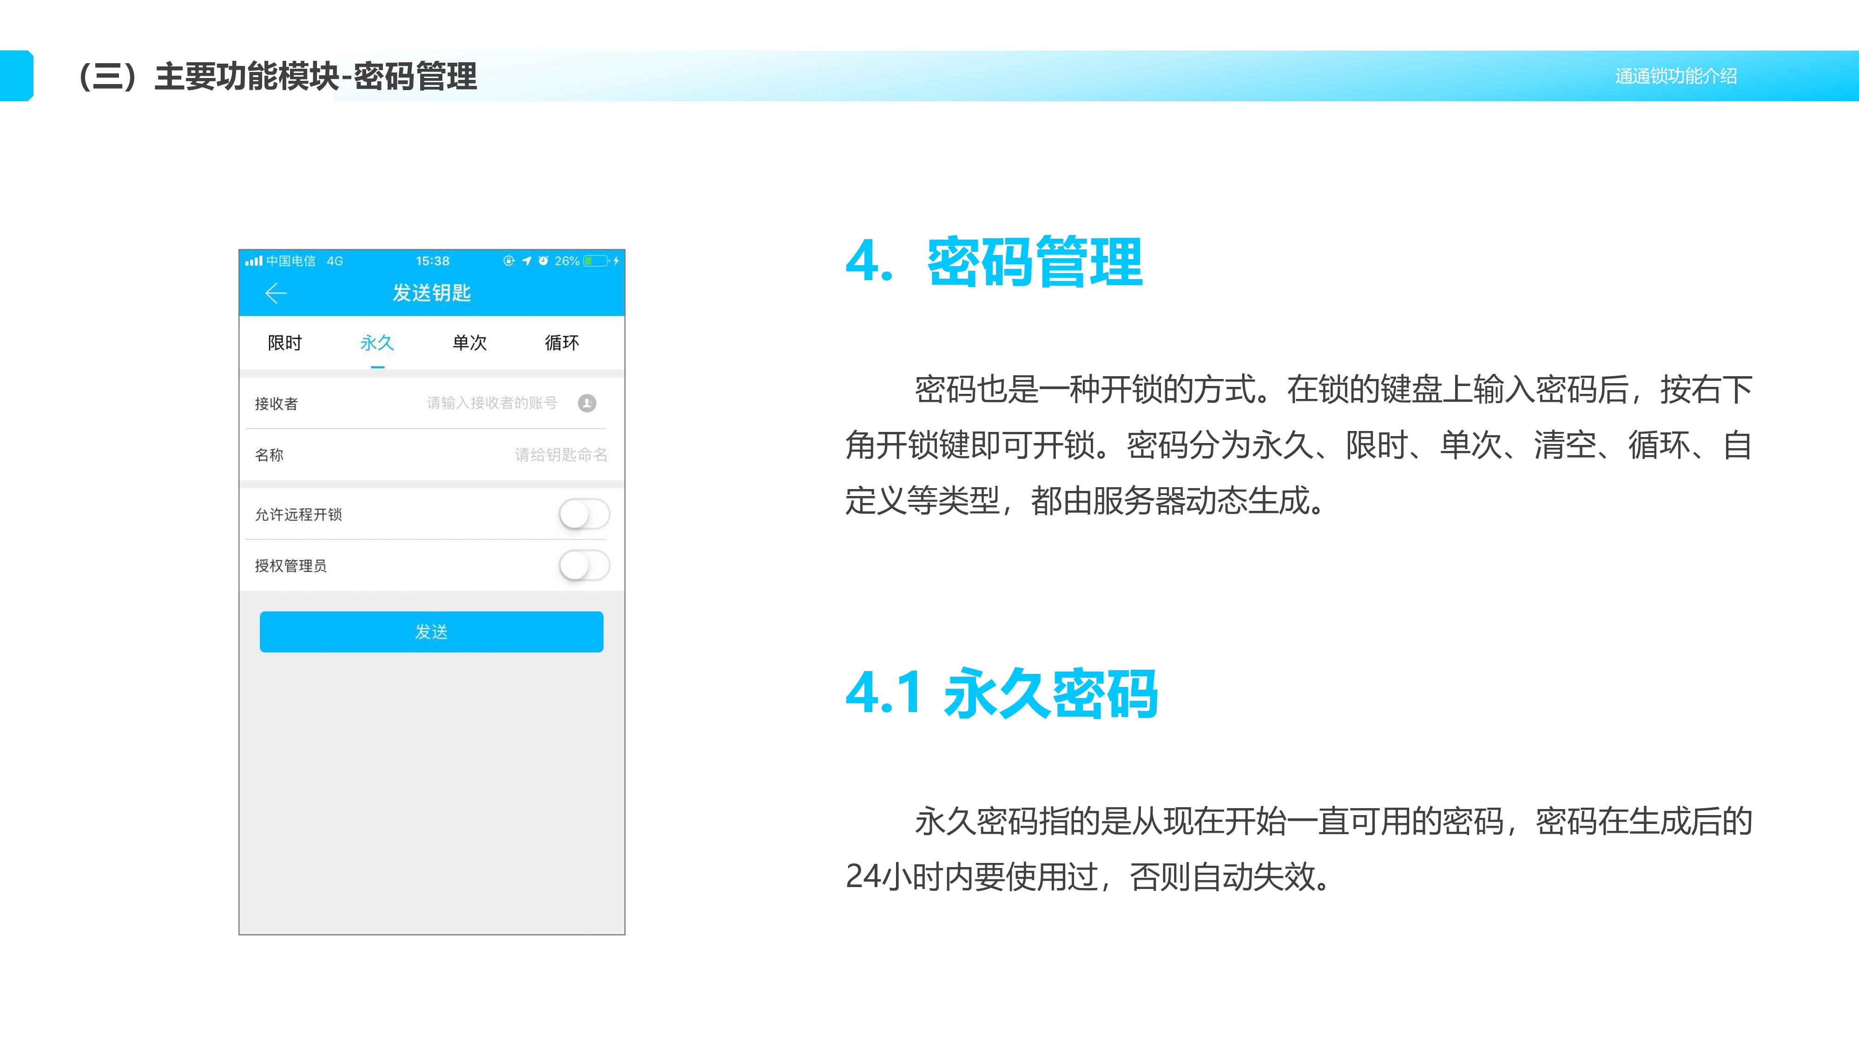The height and width of the screenshot is (1045, 1859).
Task: Click the 4.1 永久密码 heading
Action: click(x=1002, y=693)
